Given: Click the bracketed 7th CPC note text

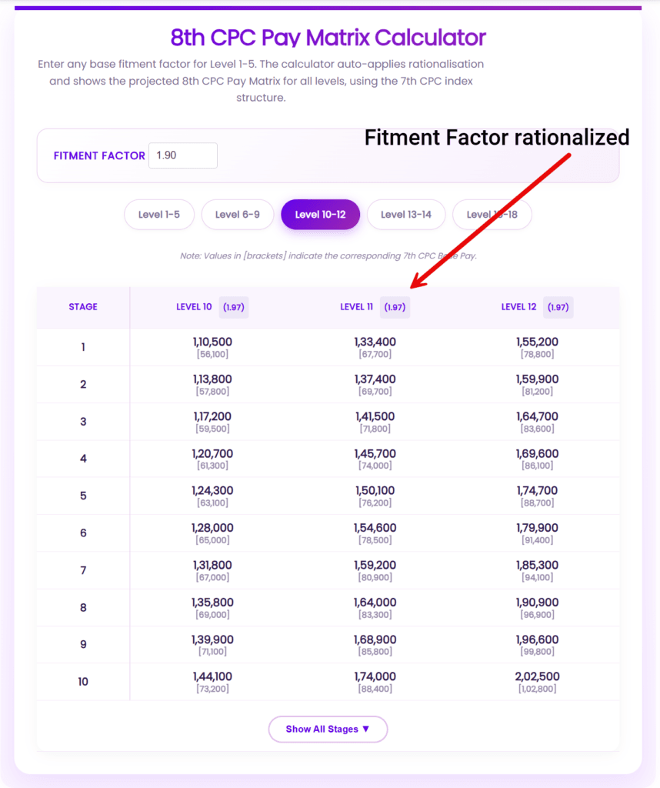Looking at the screenshot, I should click(328, 255).
